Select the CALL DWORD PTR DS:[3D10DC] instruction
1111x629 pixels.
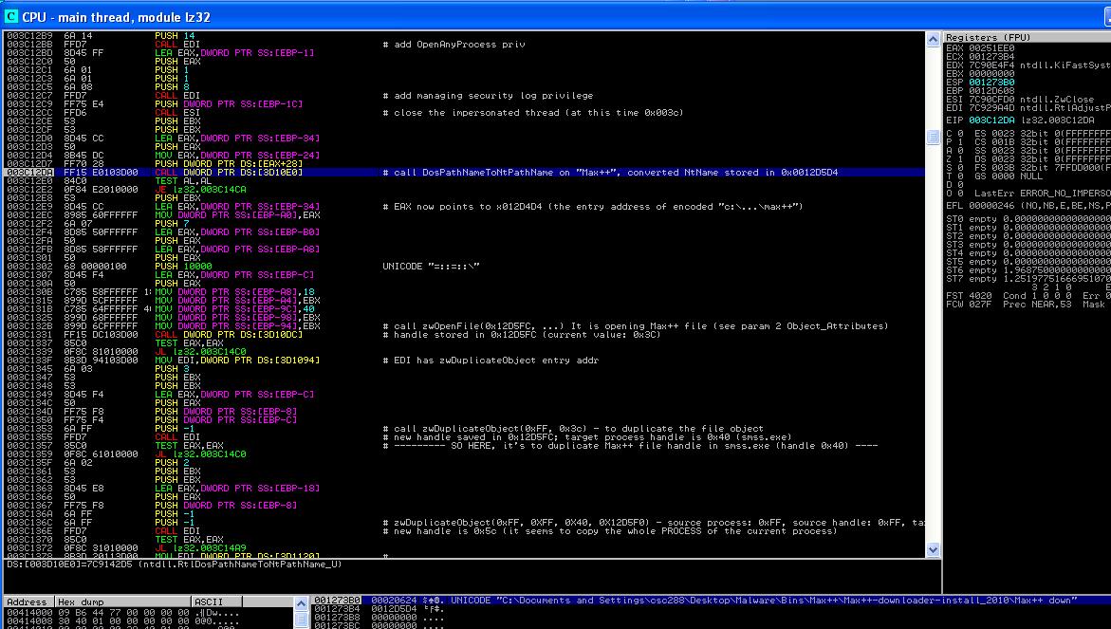(228, 334)
